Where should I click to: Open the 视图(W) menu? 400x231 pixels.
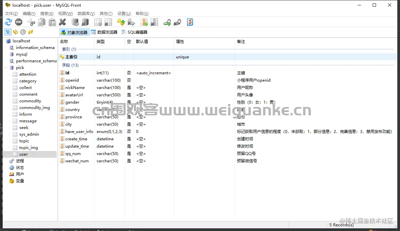[65, 14]
